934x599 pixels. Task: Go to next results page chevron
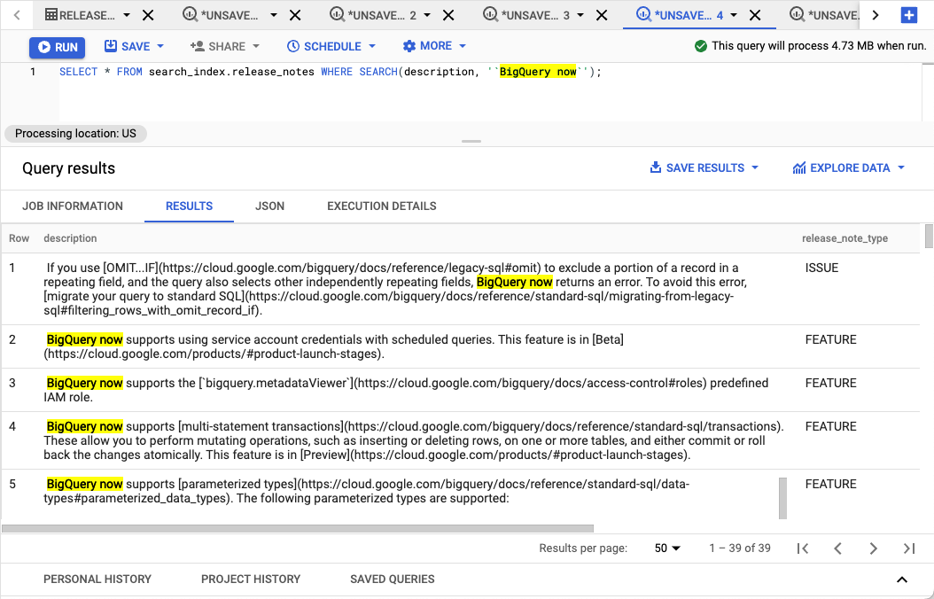click(874, 548)
